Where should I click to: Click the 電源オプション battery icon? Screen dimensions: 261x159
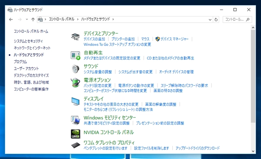point(75,82)
